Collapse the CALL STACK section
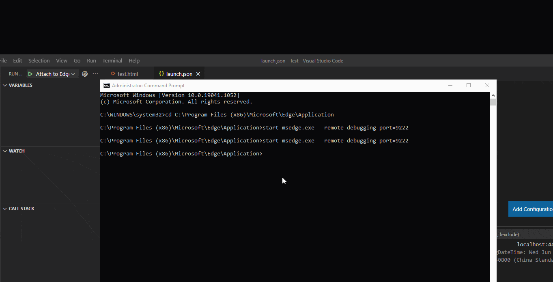 click(x=4, y=208)
